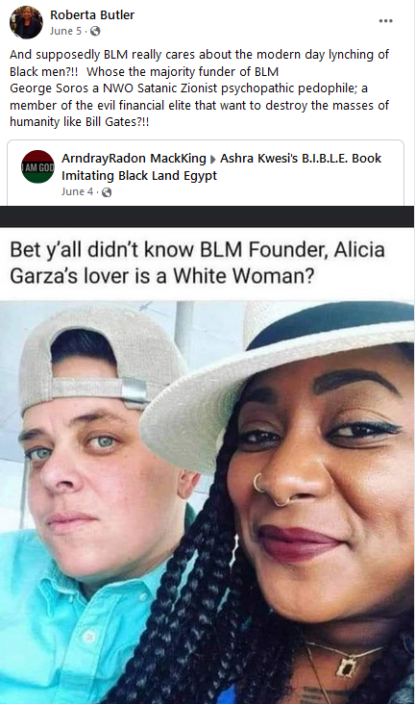Click the post text mentioning George Soros
415x704 pixels.
[x=188, y=88]
